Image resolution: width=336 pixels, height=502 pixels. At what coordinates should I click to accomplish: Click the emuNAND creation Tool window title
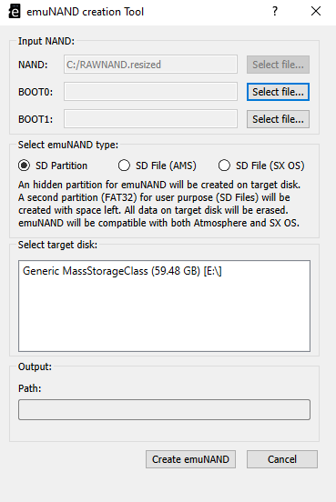point(85,12)
